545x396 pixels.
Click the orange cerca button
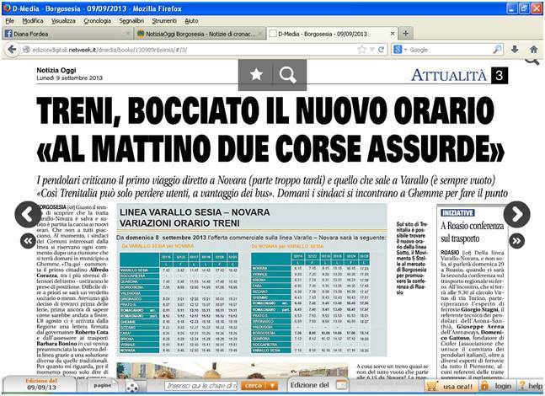(254, 385)
